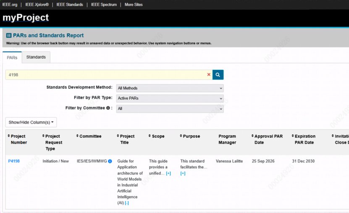
Task: Select the PARs tab
Action: pos(12,57)
